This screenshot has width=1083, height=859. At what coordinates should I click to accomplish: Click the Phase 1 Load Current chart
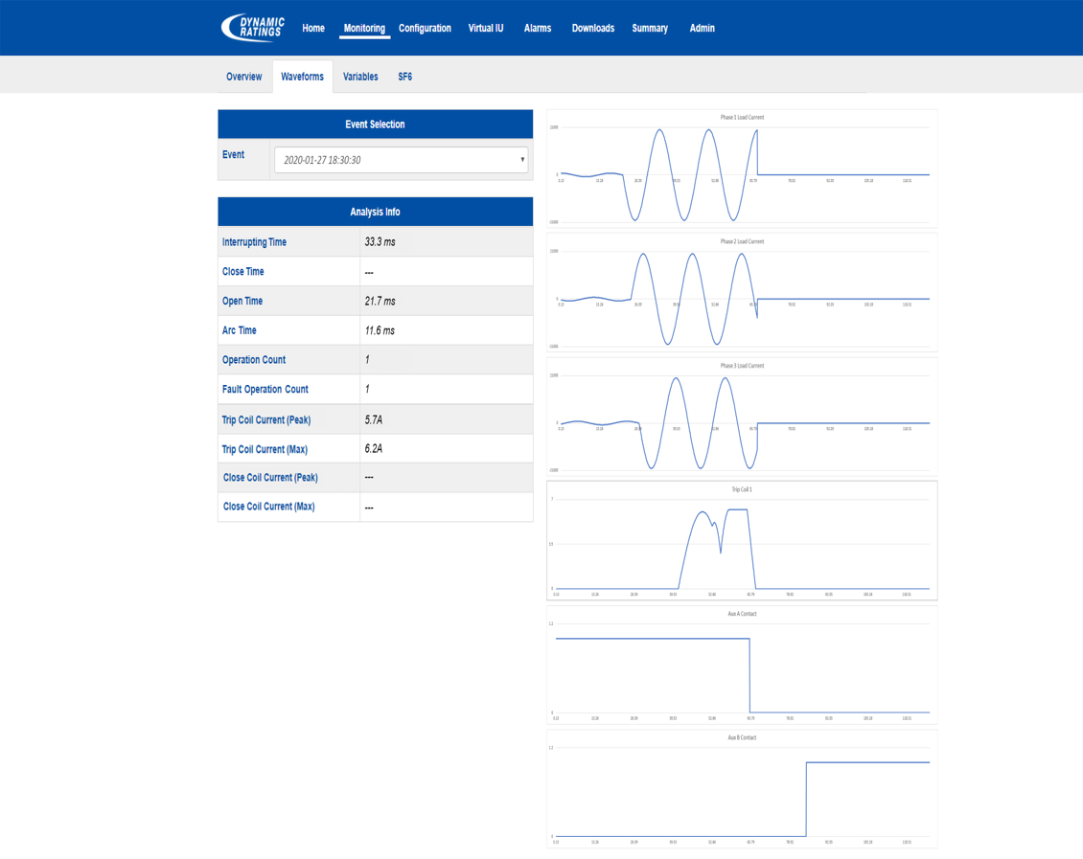(x=742, y=169)
